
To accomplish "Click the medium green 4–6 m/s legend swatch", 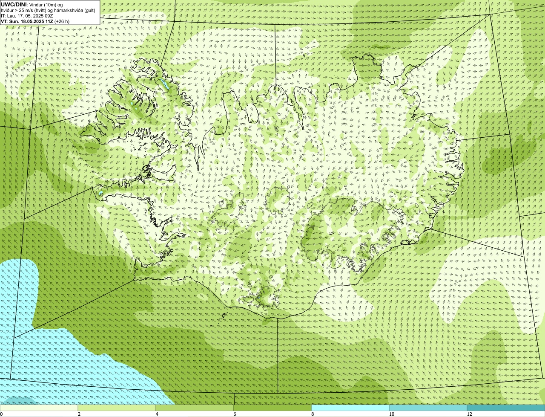I will pyautogui.click(x=195, y=408).
